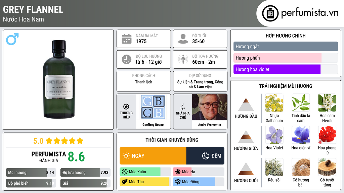Click the Thời gian khuyên dùng heading

tap(172, 140)
